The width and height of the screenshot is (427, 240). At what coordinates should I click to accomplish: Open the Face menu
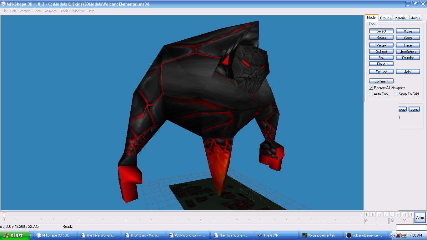point(37,11)
